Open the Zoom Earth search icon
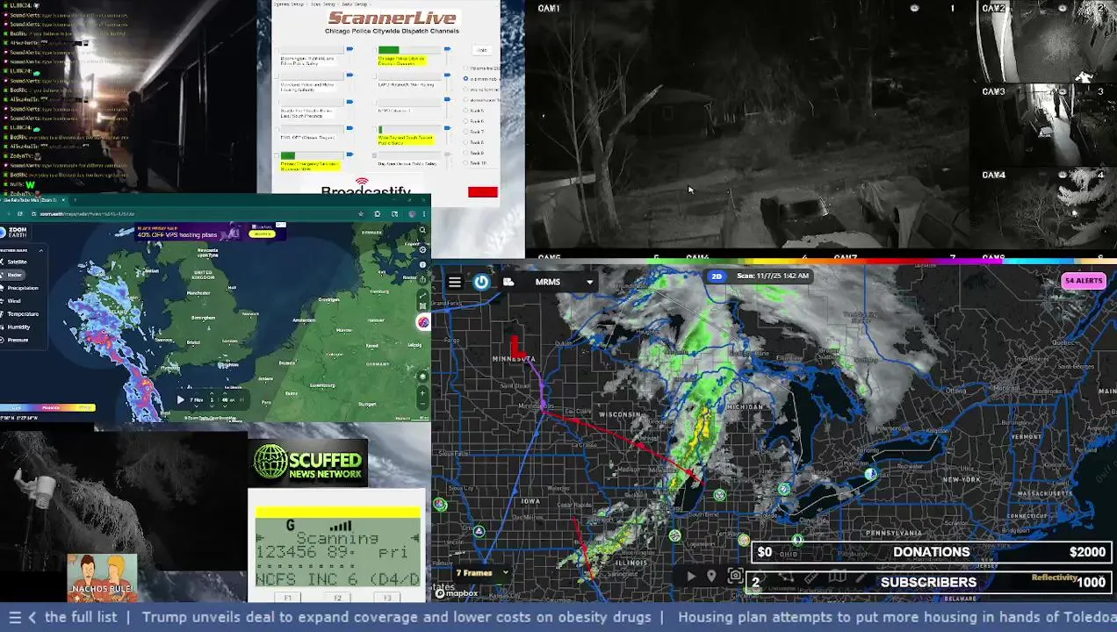 [422, 230]
